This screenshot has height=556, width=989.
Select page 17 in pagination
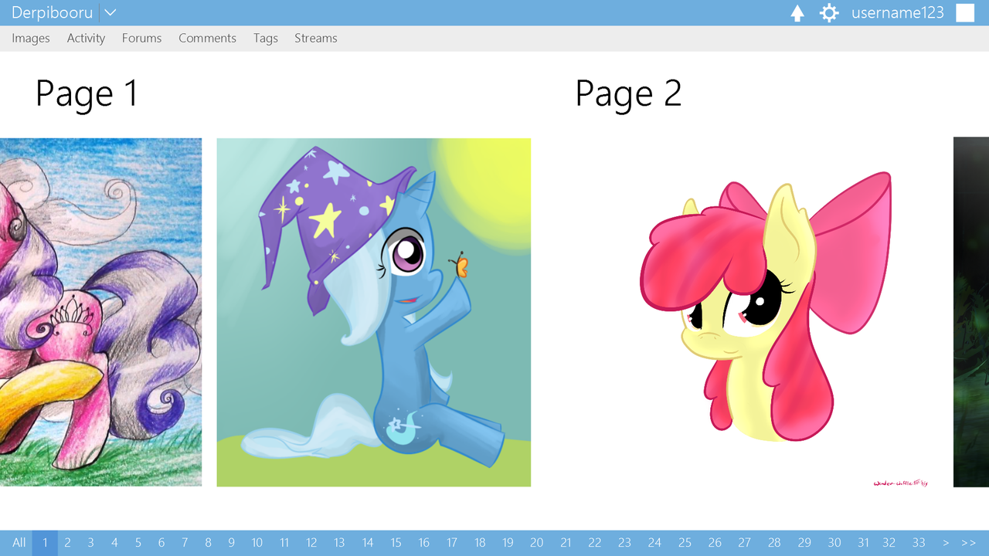(x=452, y=542)
